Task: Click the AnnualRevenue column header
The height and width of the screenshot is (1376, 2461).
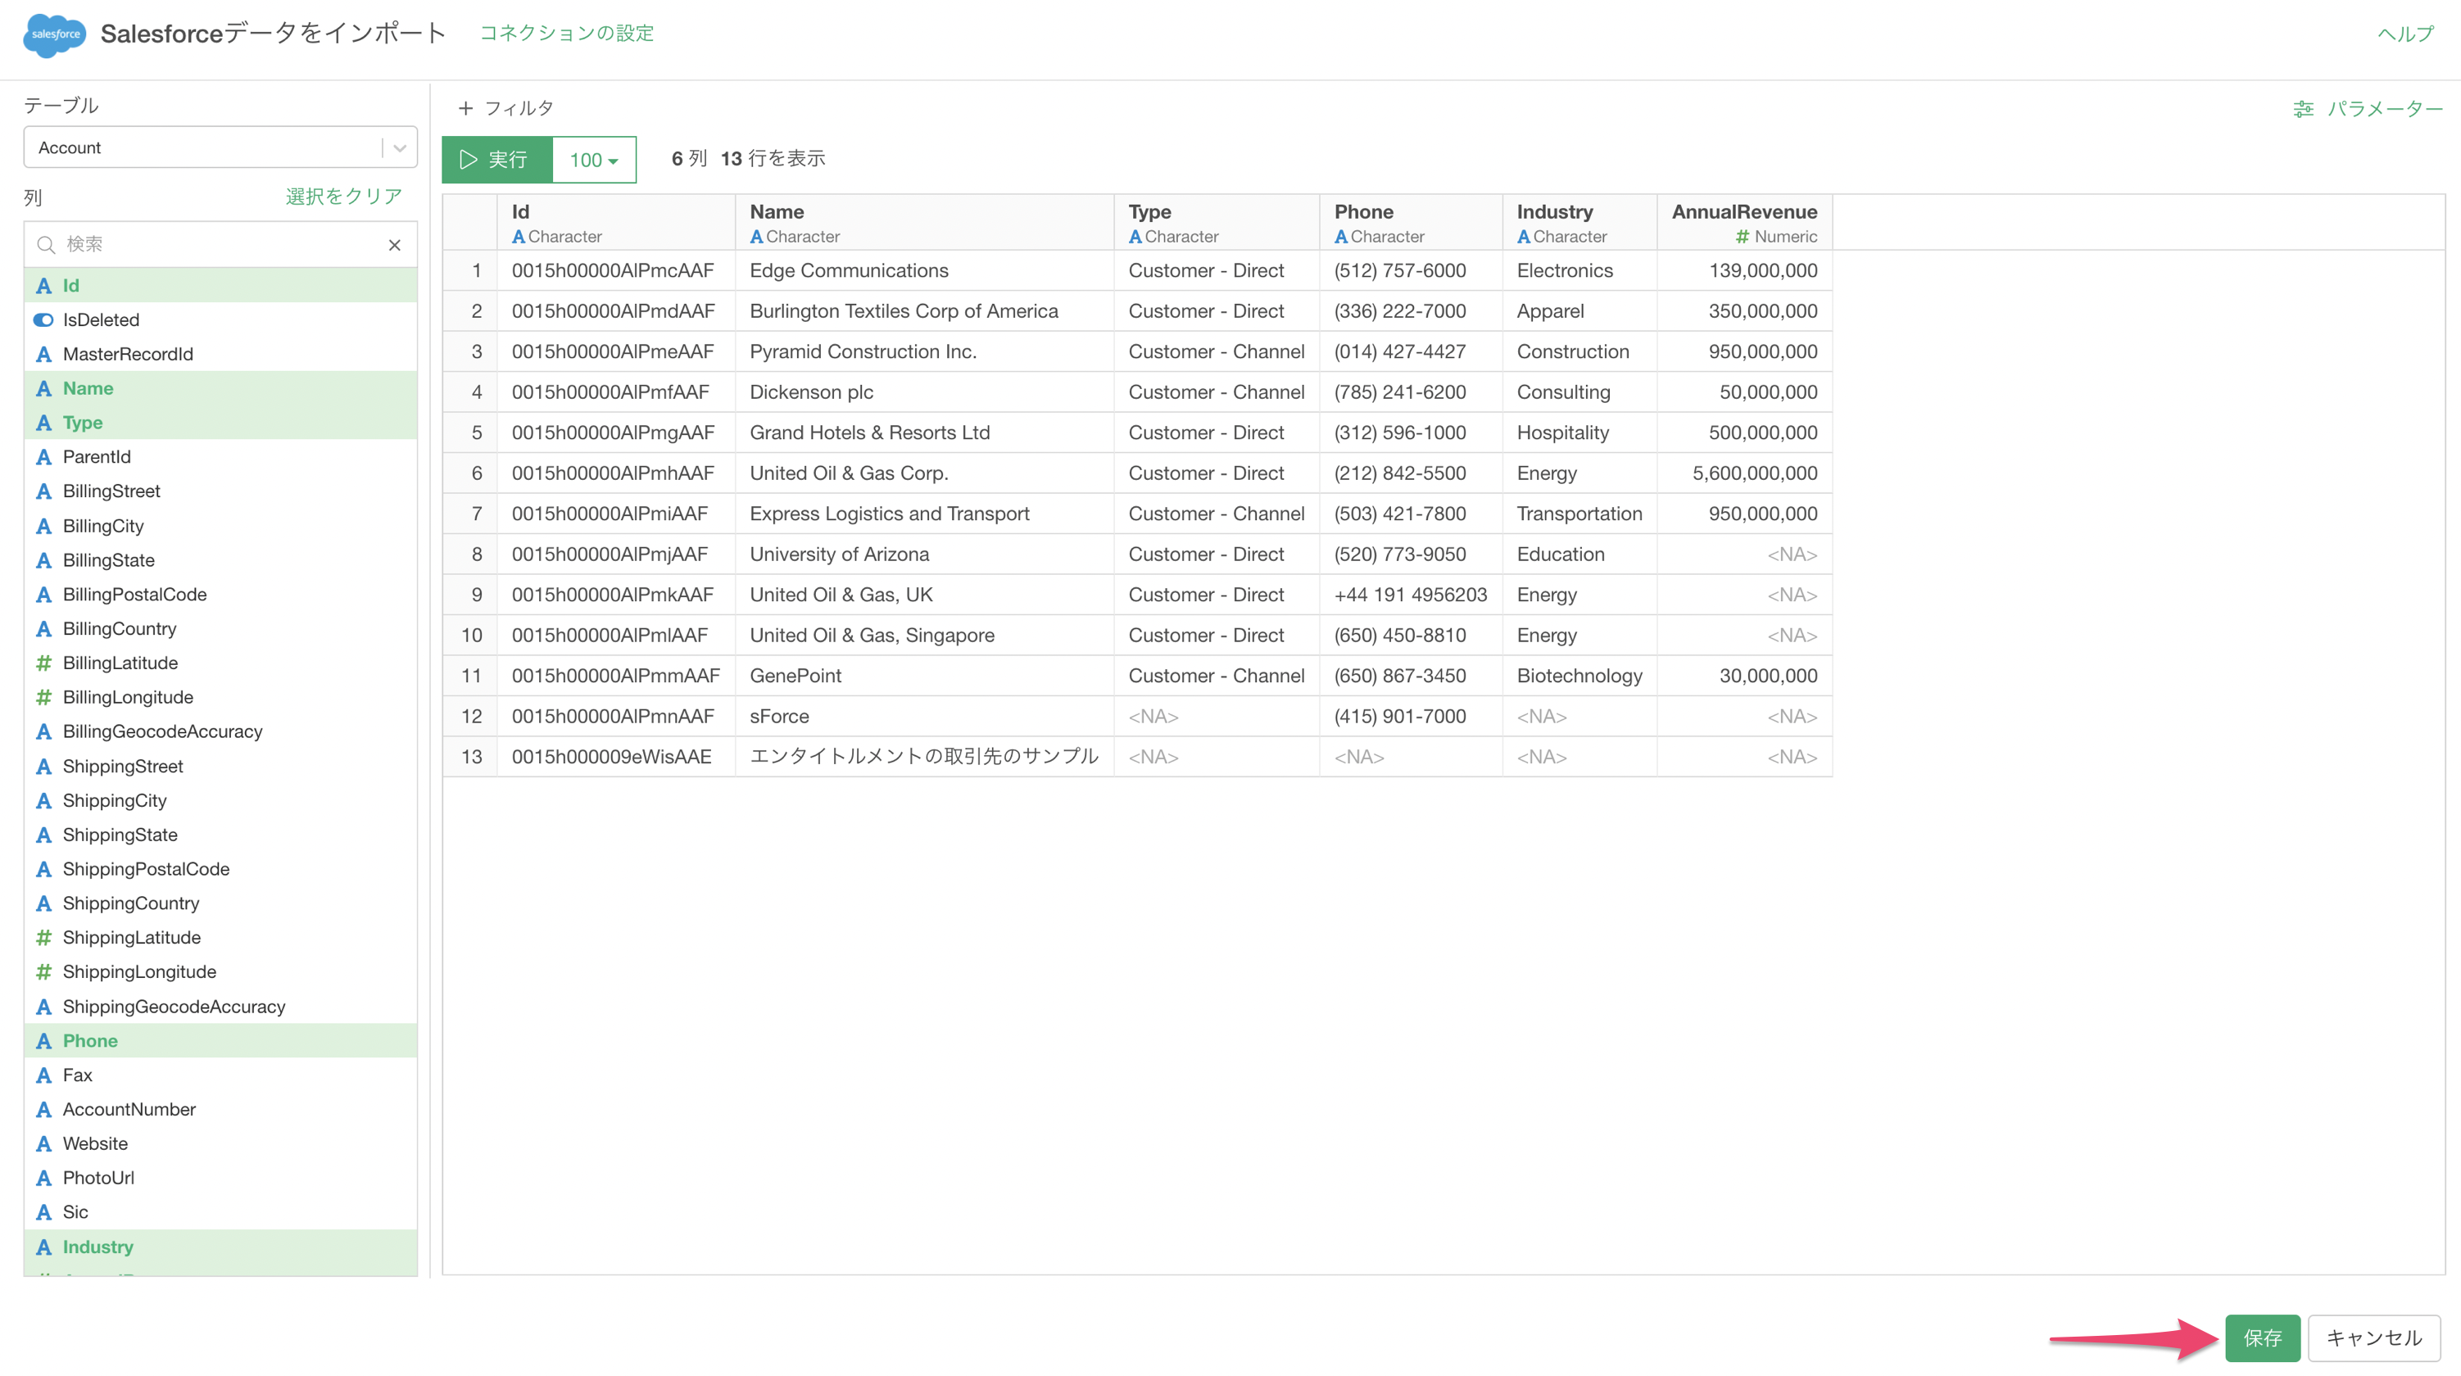Action: 1744,223
